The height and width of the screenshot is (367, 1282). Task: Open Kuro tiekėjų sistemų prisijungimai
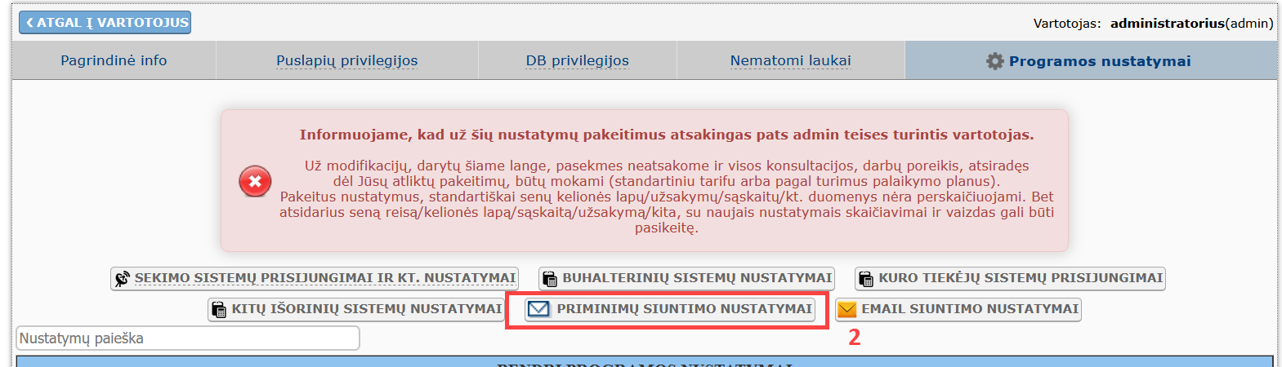[x=1010, y=278]
